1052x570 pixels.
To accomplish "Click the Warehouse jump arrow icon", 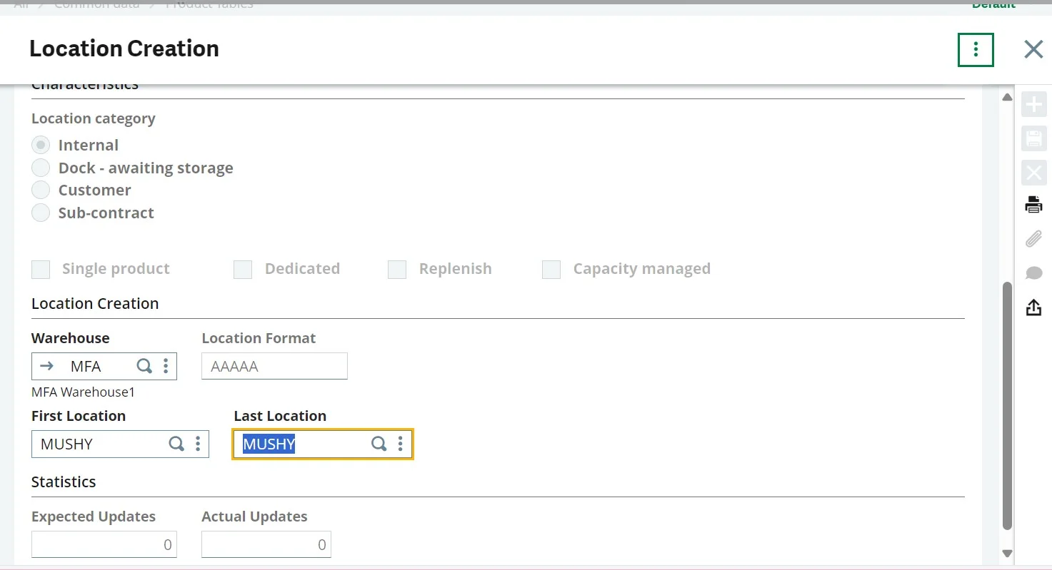I will [47, 366].
